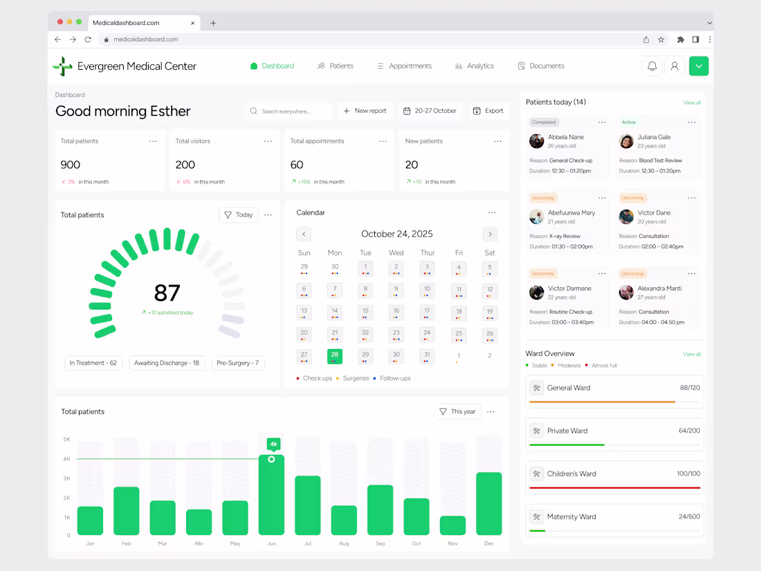761x571 pixels.
Task: Open the green dropdown in the top-right corner
Action: tap(699, 66)
